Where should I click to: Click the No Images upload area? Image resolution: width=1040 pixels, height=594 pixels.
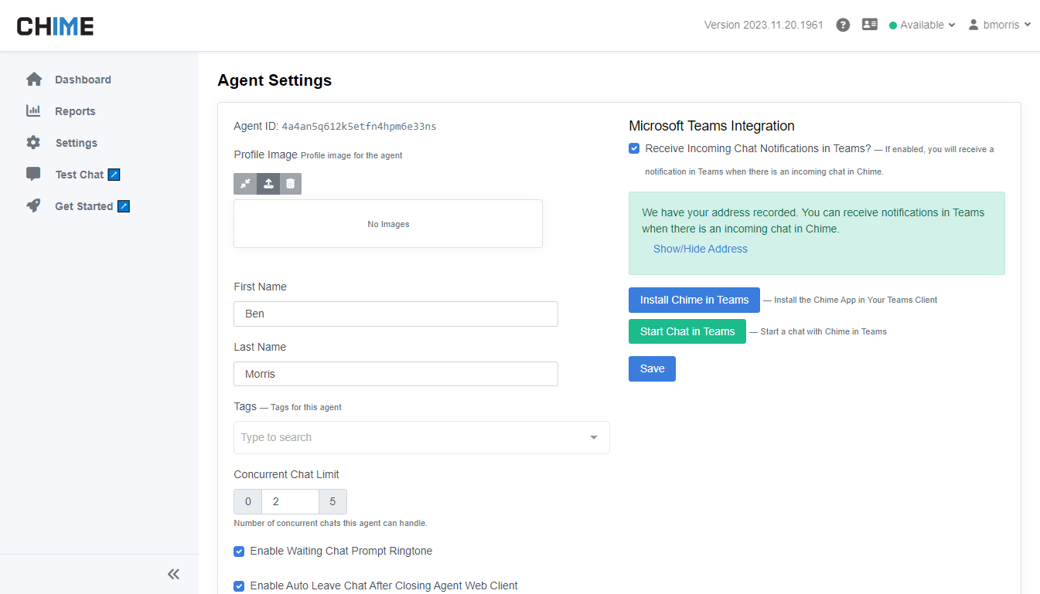(x=388, y=224)
